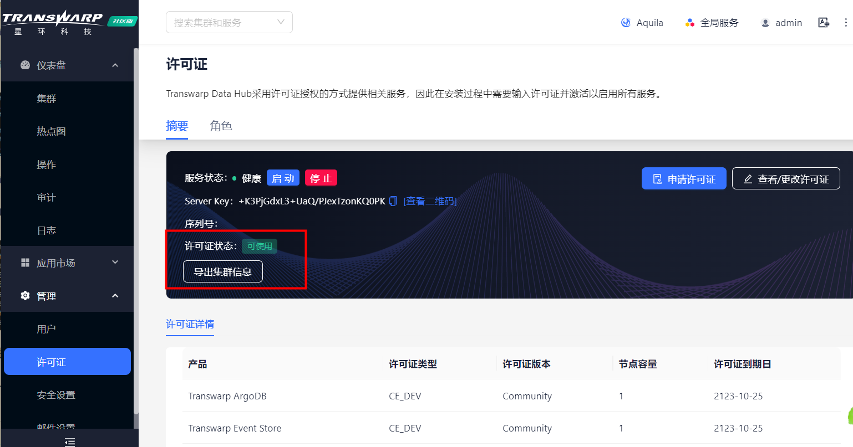Image resolution: width=853 pixels, height=447 pixels.
Task: Click the ArgoDB expiry date 2123-10-25
Action: pyautogui.click(x=738, y=396)
